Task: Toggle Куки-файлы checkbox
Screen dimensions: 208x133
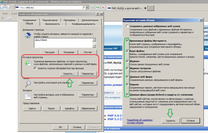Action: 127,51
